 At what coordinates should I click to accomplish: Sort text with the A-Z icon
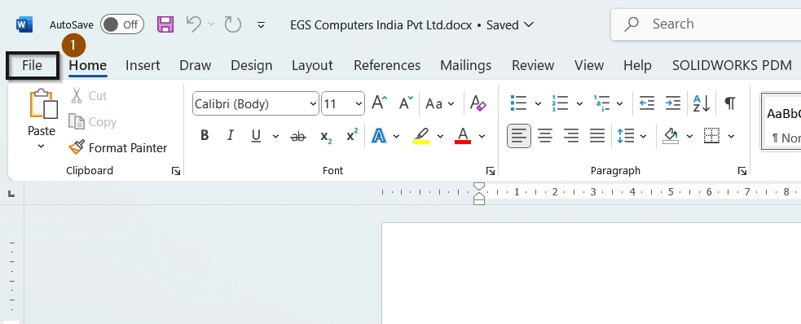702,103
